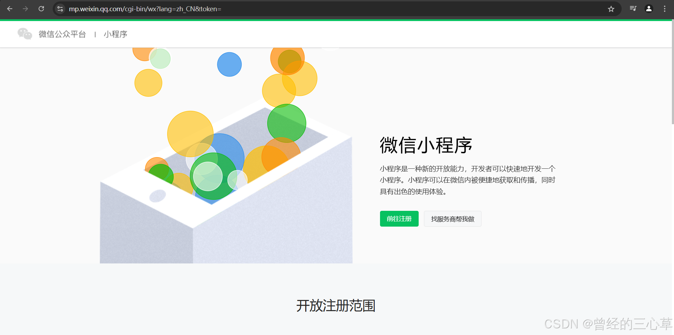Click the phone box illustration

point(226,155)
